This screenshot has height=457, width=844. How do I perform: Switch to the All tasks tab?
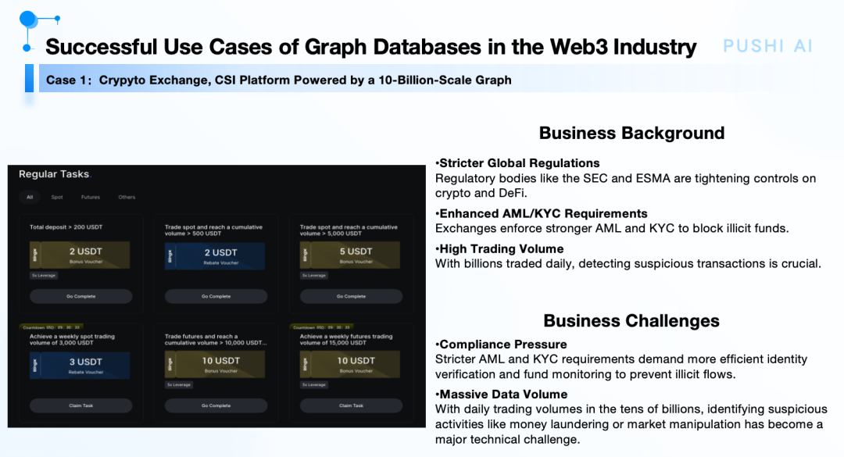(x=30, y=197)
